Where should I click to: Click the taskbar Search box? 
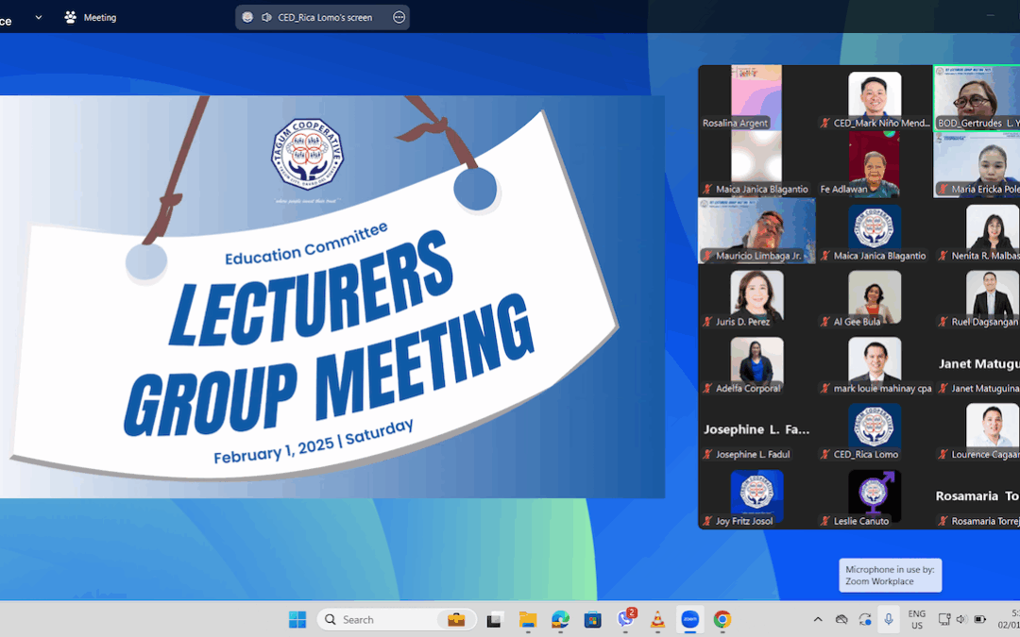[x=397, y=619]
